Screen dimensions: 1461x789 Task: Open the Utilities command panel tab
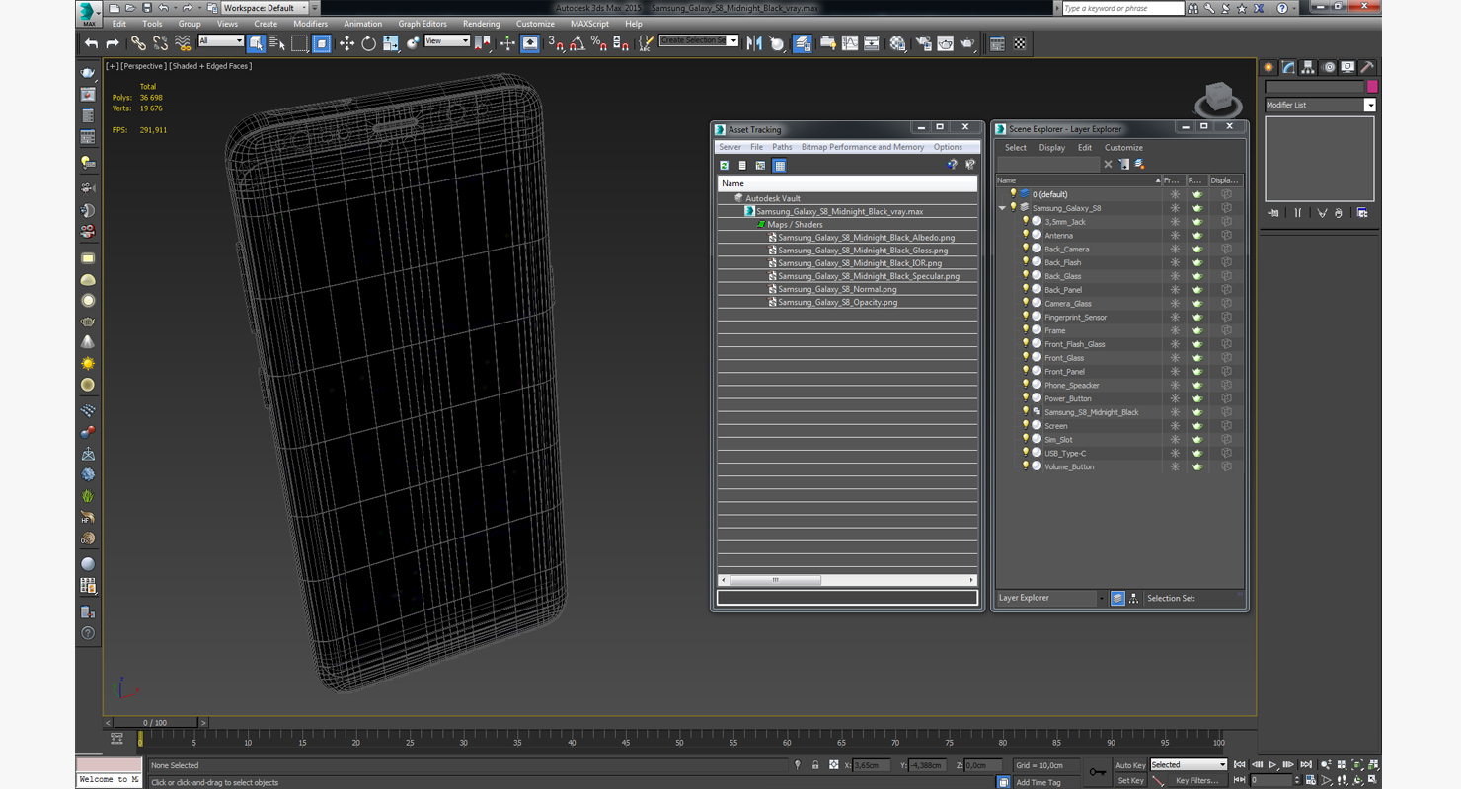pyautogui.click(x=1367, y=67)
